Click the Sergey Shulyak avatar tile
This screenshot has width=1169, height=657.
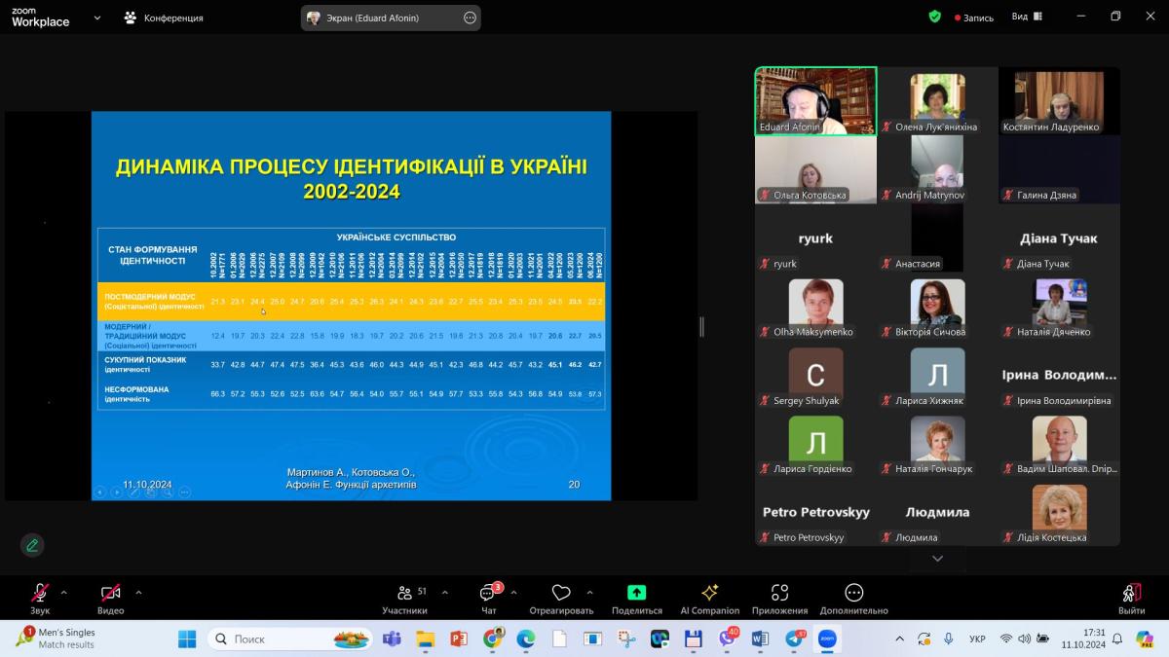pos(815,375)
